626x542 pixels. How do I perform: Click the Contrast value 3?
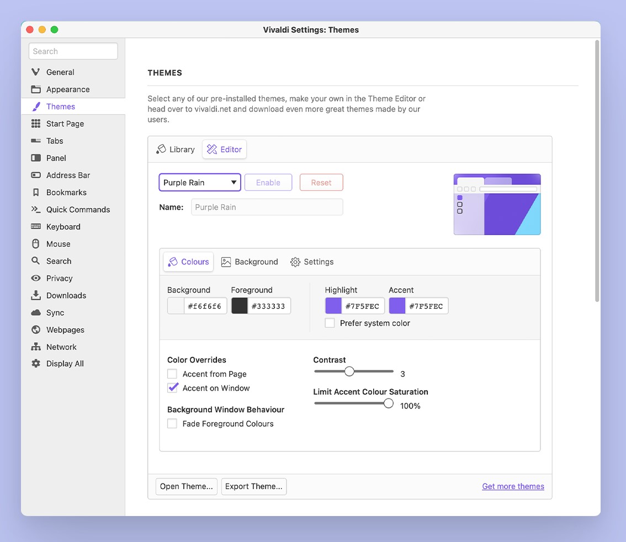coord(402,374)
